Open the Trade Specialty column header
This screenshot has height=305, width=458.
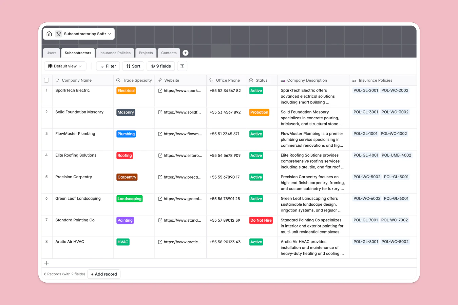134,80
